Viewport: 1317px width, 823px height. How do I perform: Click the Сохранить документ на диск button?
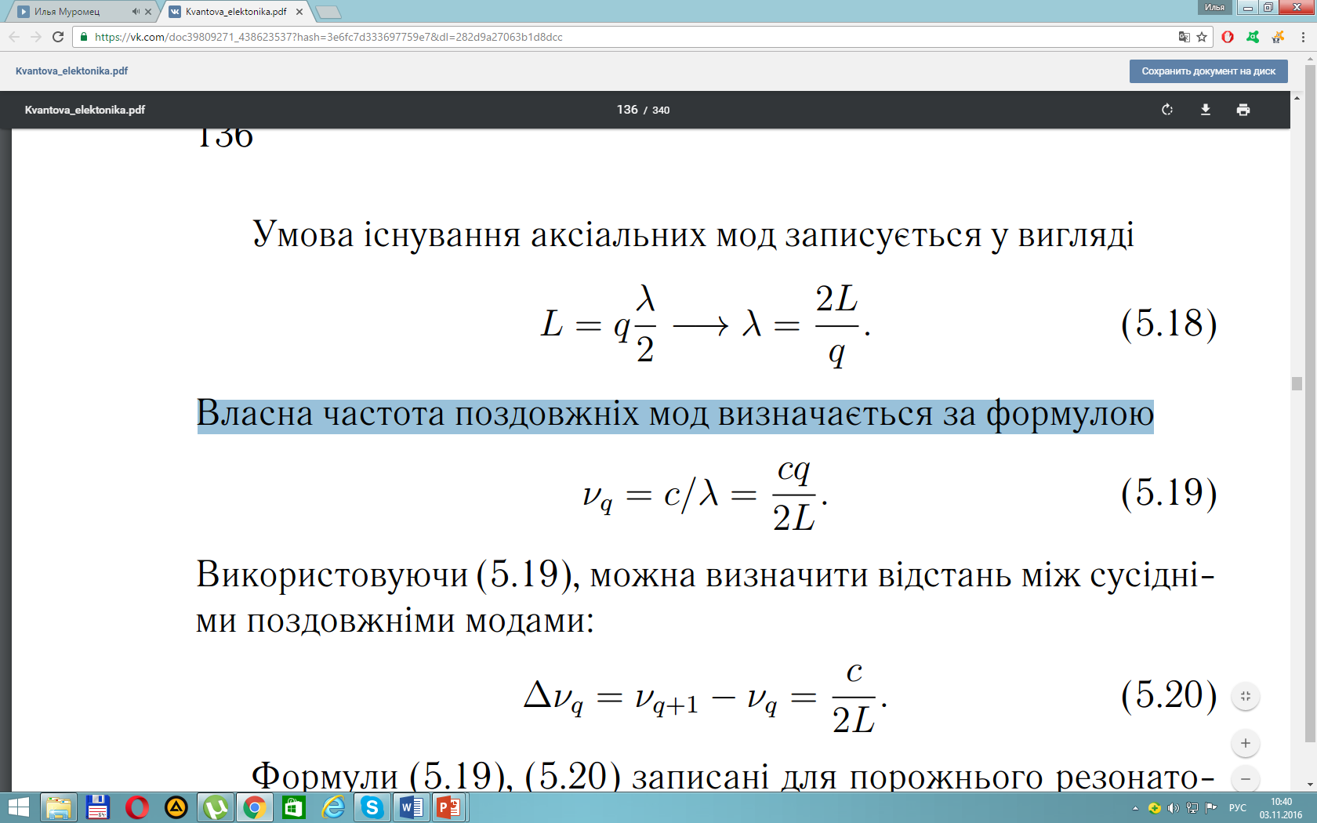(x=1208, y=71)
